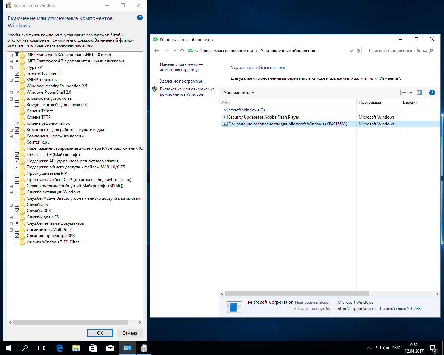The width and height of the screenshot is (444, 355).
Task: Click the Up arrow in navigation bar
Action: coord(182,51)
